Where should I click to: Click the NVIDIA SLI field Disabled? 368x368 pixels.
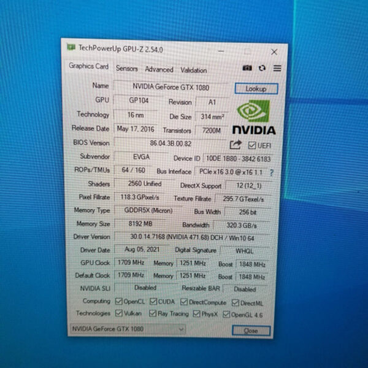point(145,288)
